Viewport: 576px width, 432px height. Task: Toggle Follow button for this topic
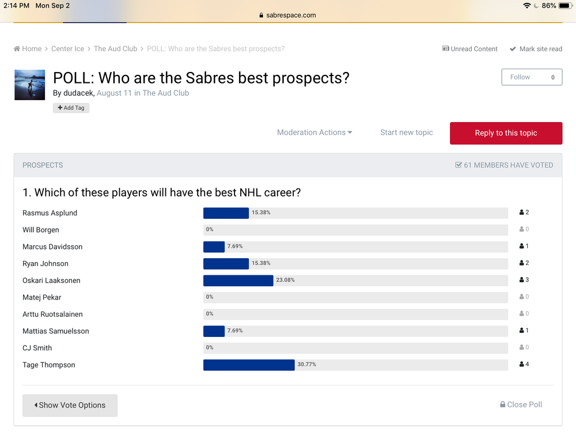click(x=532, y=77)
